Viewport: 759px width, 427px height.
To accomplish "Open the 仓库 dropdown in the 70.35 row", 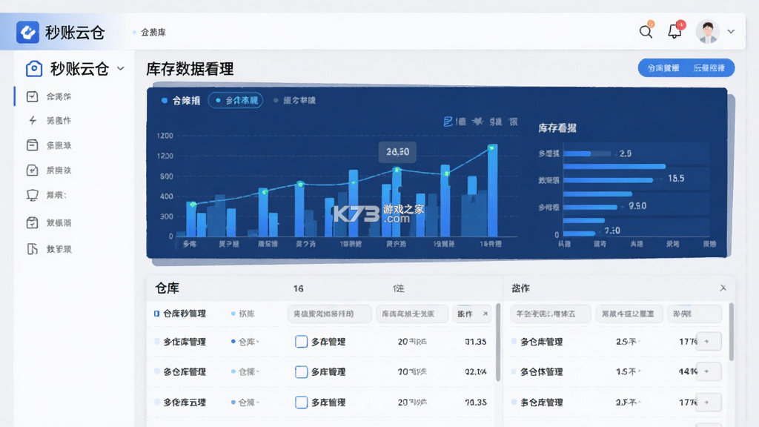I will tap(245, 403).
